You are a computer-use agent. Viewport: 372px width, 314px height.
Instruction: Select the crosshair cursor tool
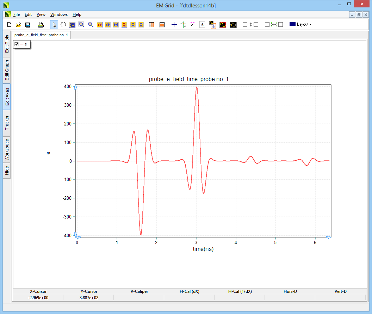[174, 25]
